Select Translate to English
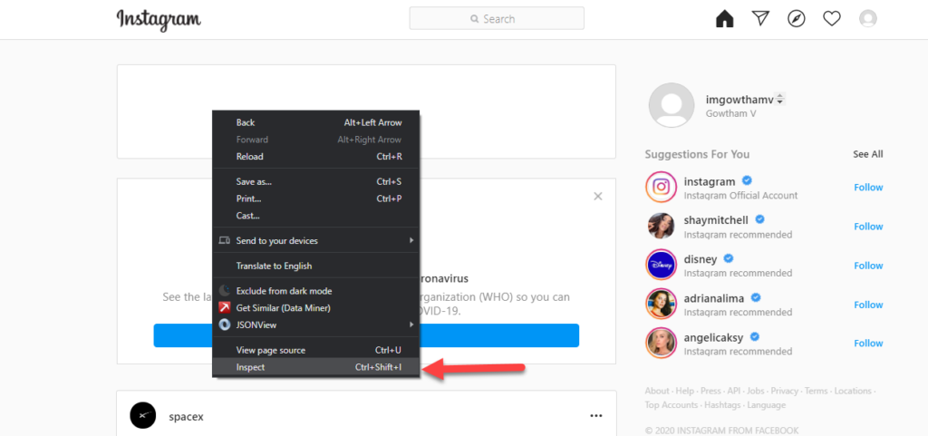This screenshot has width=928, height=436. click(316, 266)
